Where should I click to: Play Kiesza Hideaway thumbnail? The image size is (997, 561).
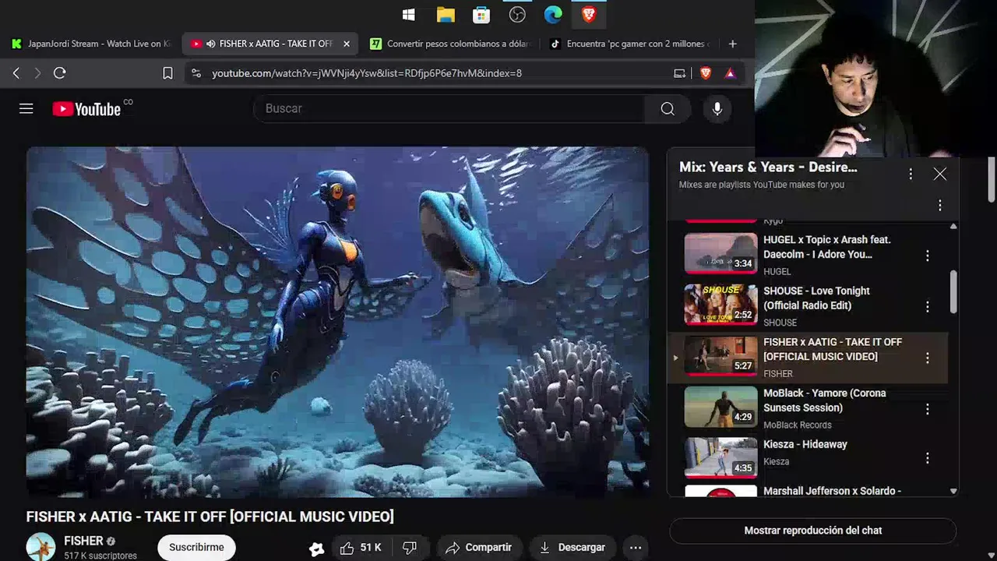click(720, 457)
